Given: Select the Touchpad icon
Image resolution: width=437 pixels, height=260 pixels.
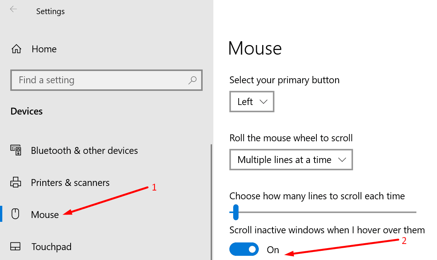Looking at the screenshot, I should point(16,246).
